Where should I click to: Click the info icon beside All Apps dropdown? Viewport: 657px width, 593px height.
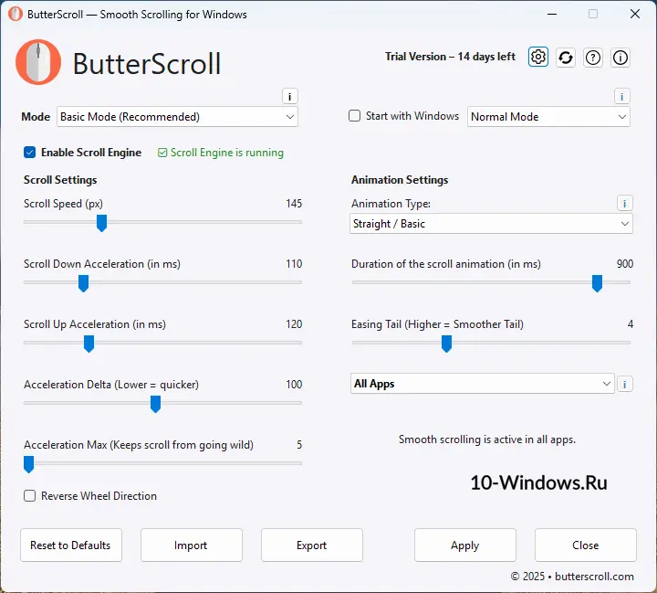(625, 384)
